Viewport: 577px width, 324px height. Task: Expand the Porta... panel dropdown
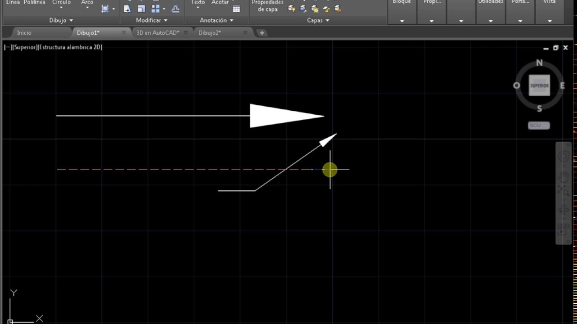click(x=520, y=21)
